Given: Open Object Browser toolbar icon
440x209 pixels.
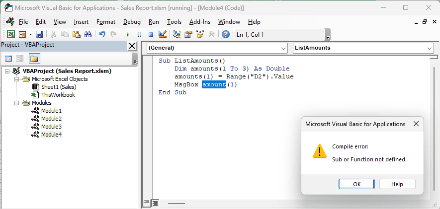Looking at the screenshot, I should (200, 34).
